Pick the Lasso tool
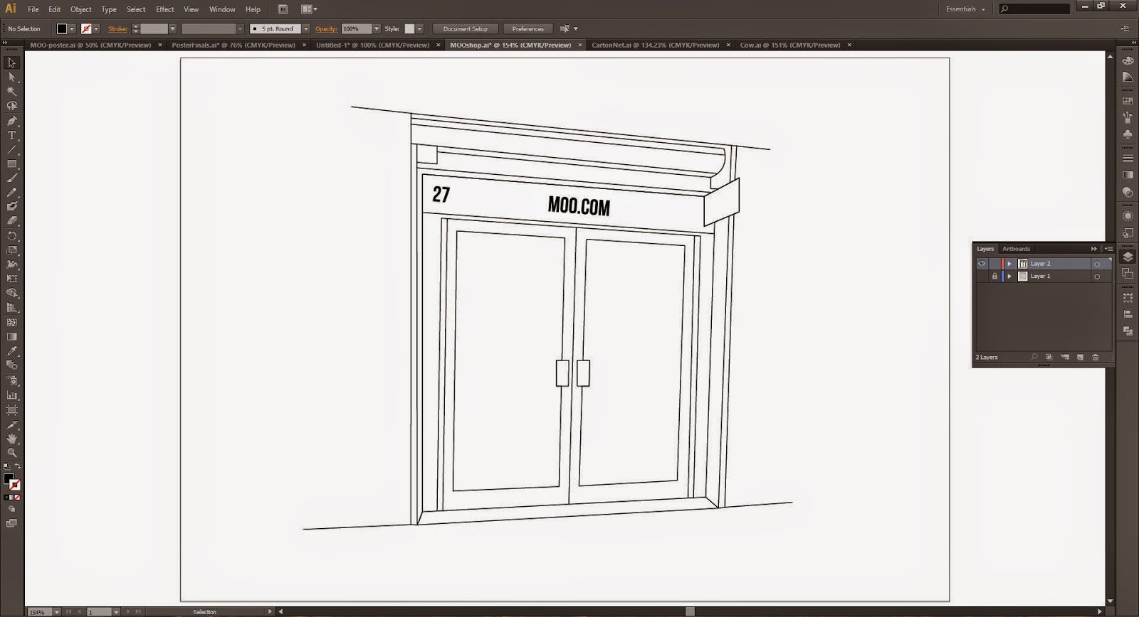The image size is (1139, 617). coord(11,106)
